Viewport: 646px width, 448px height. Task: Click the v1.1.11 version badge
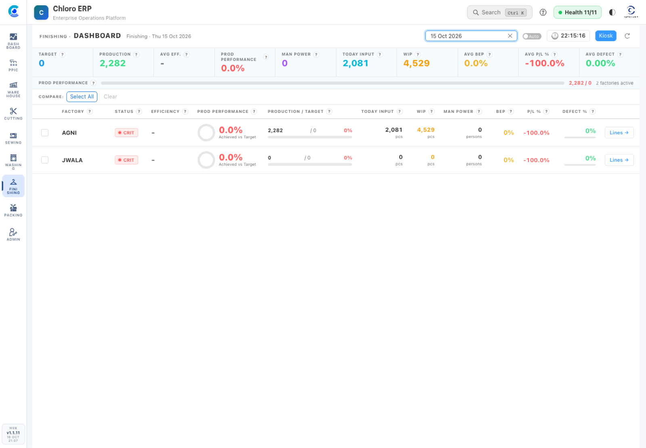pos(13,434)
